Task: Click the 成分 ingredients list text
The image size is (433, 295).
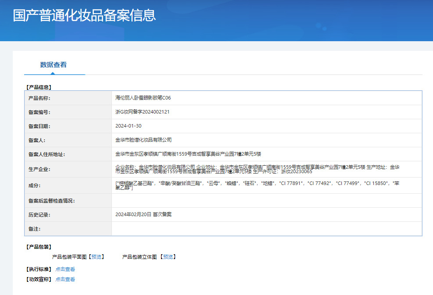Action: point(258,185)
